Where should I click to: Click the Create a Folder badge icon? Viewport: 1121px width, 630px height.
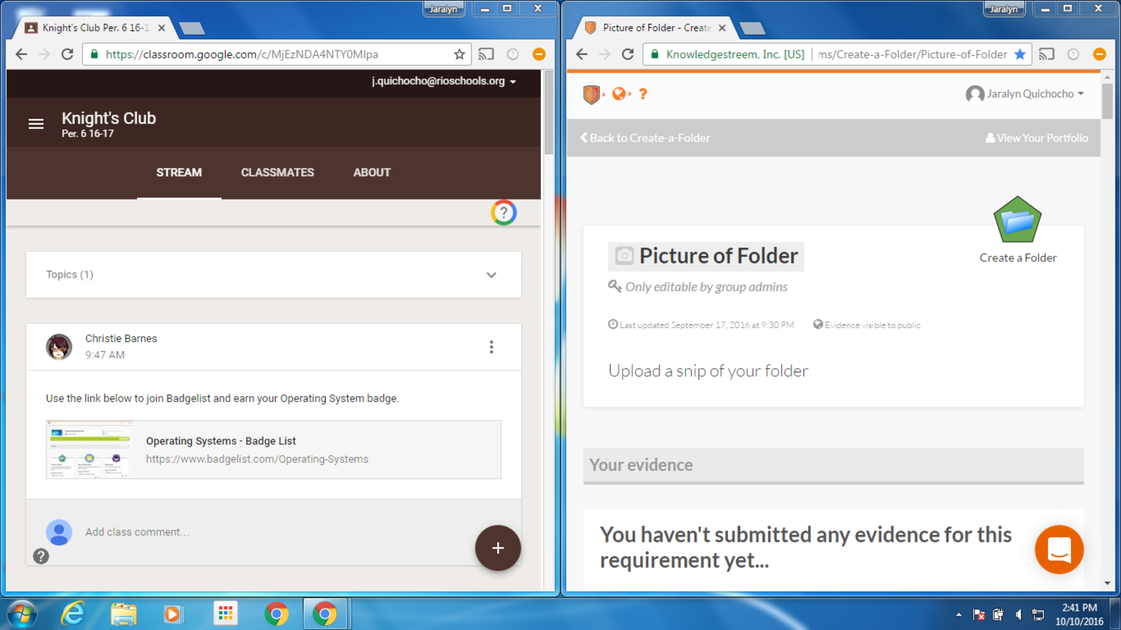click(1017, 221)
